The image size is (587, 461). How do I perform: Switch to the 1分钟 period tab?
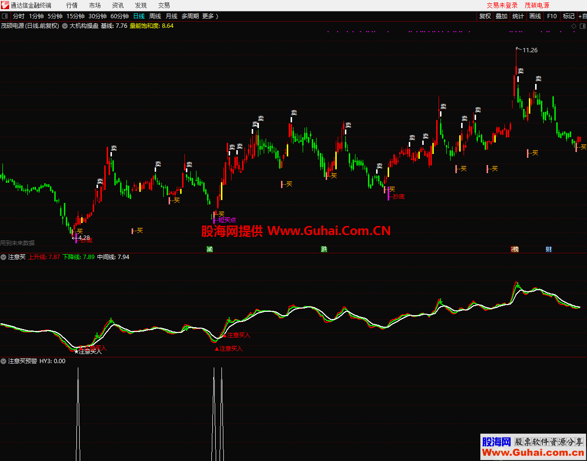(x=36, y=16)
